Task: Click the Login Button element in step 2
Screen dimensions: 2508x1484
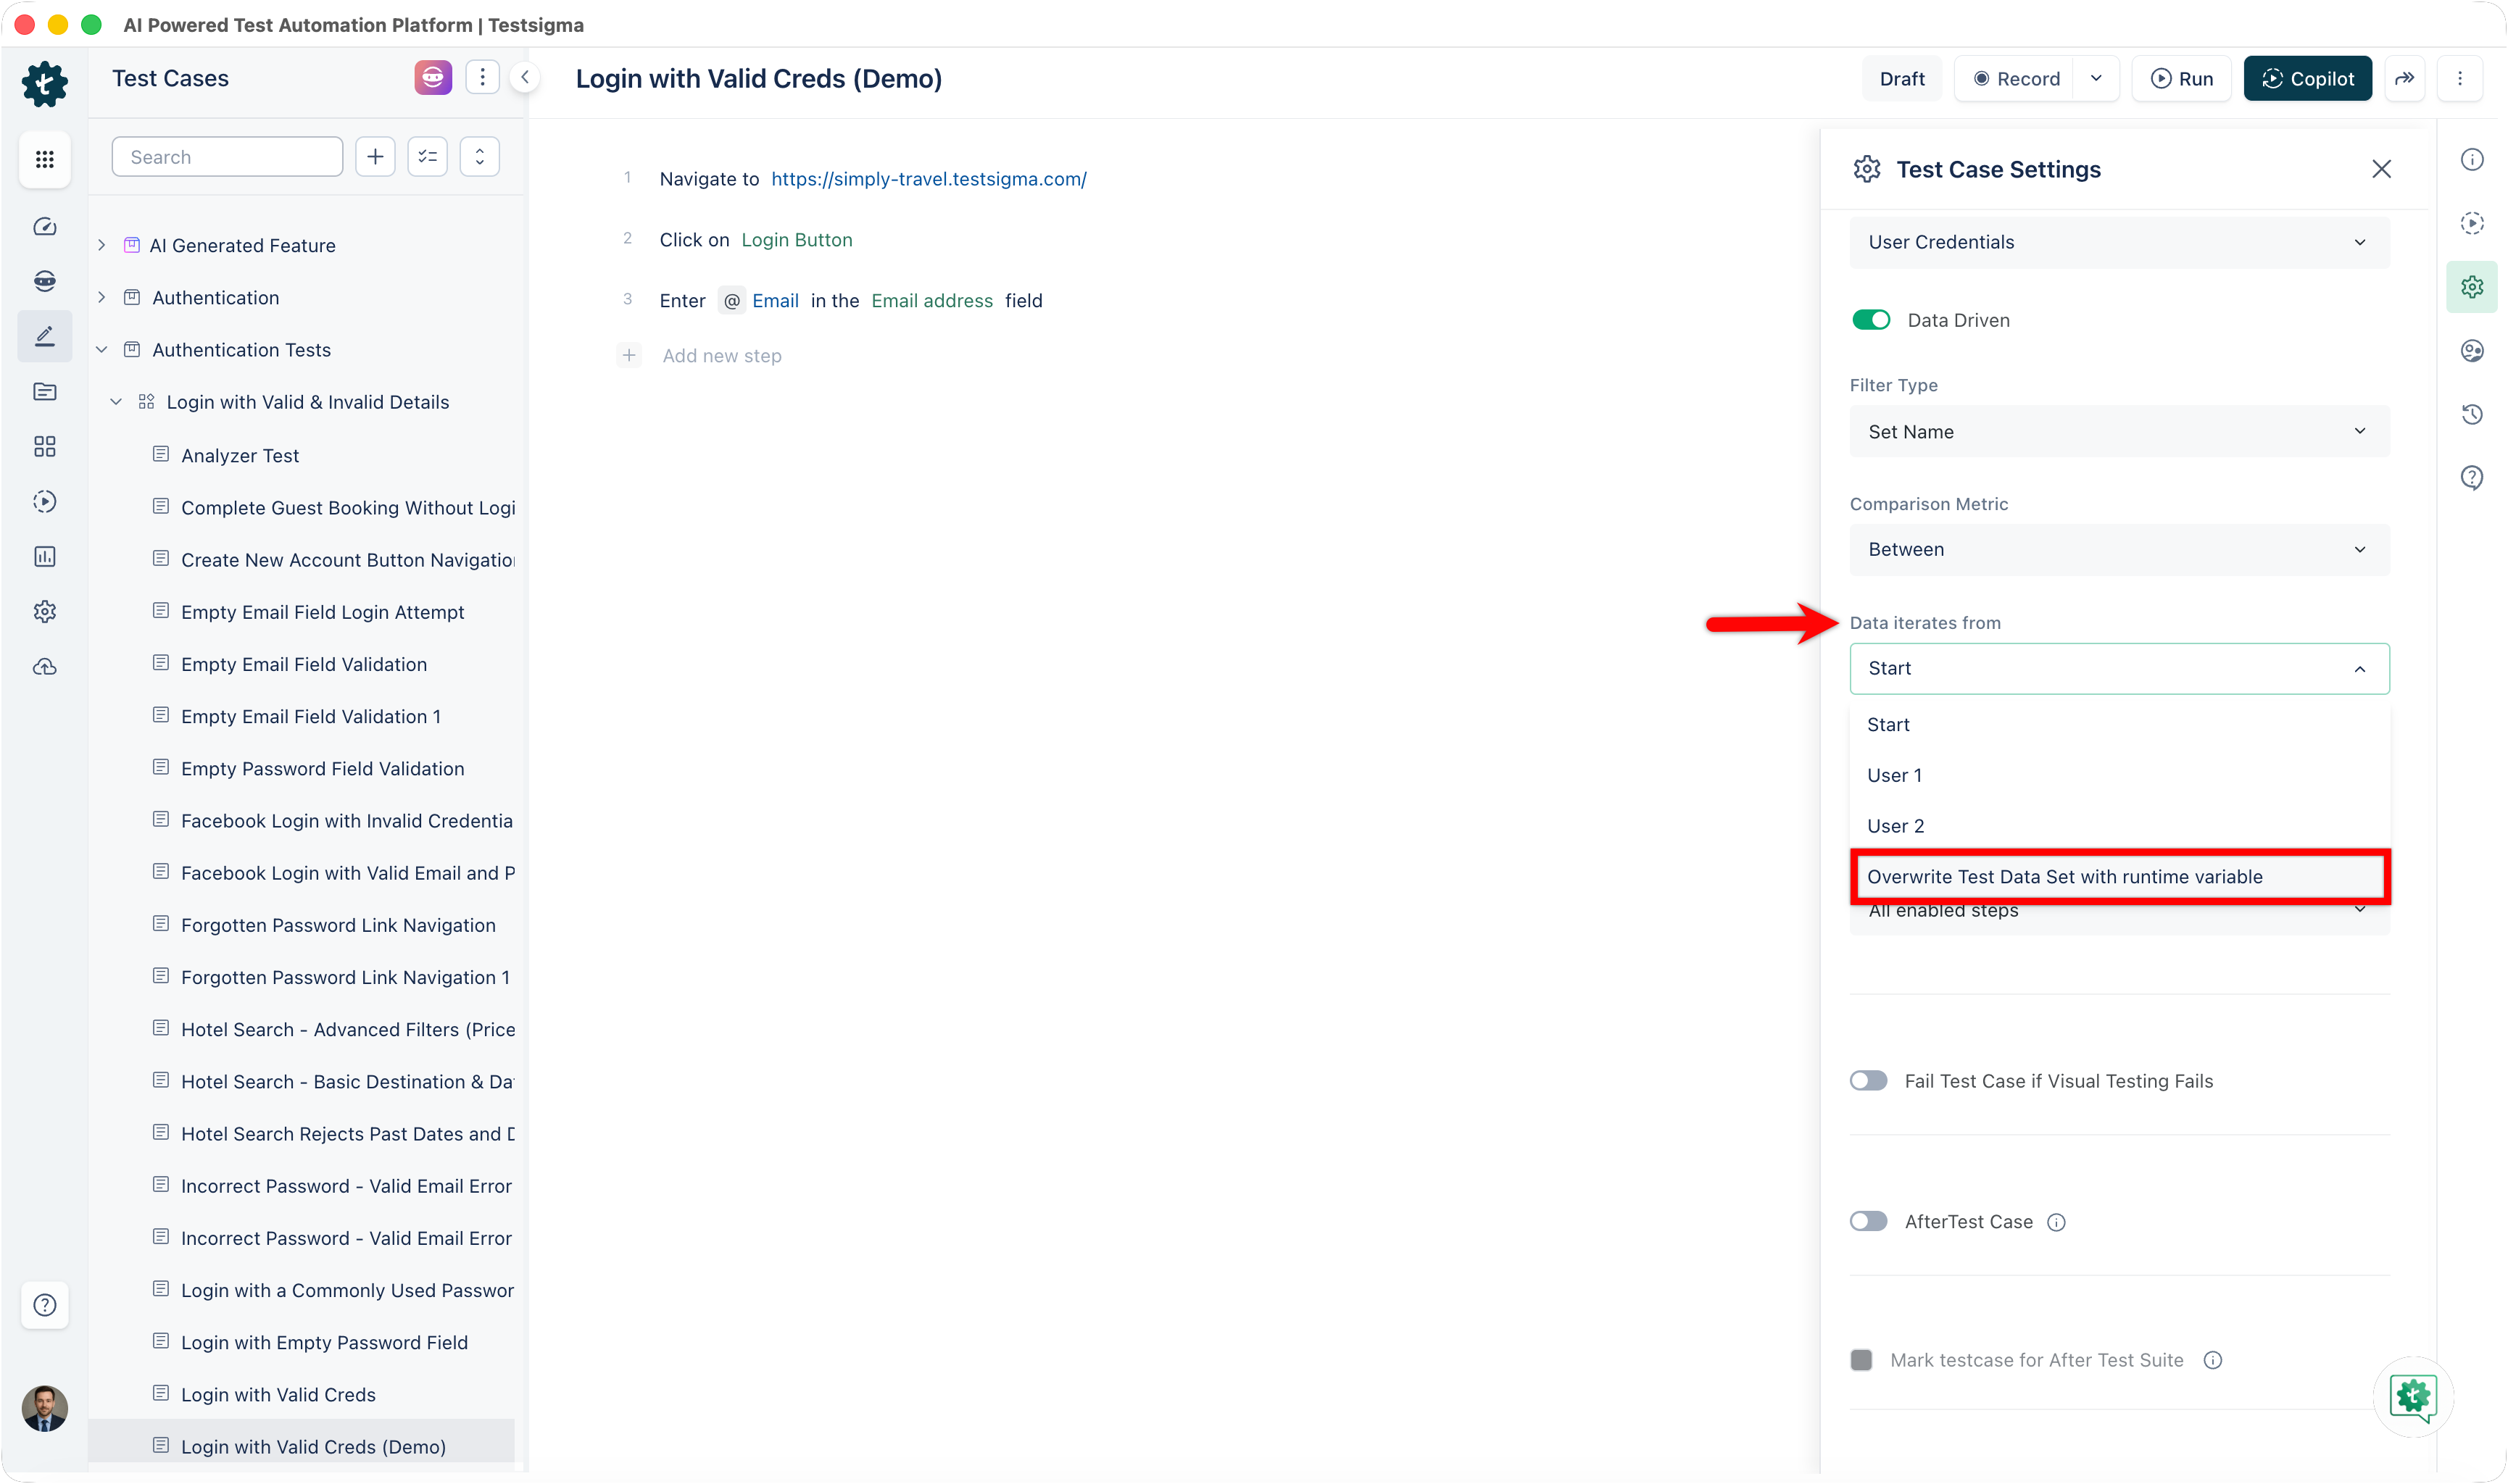Action: (x=797, y=240)
